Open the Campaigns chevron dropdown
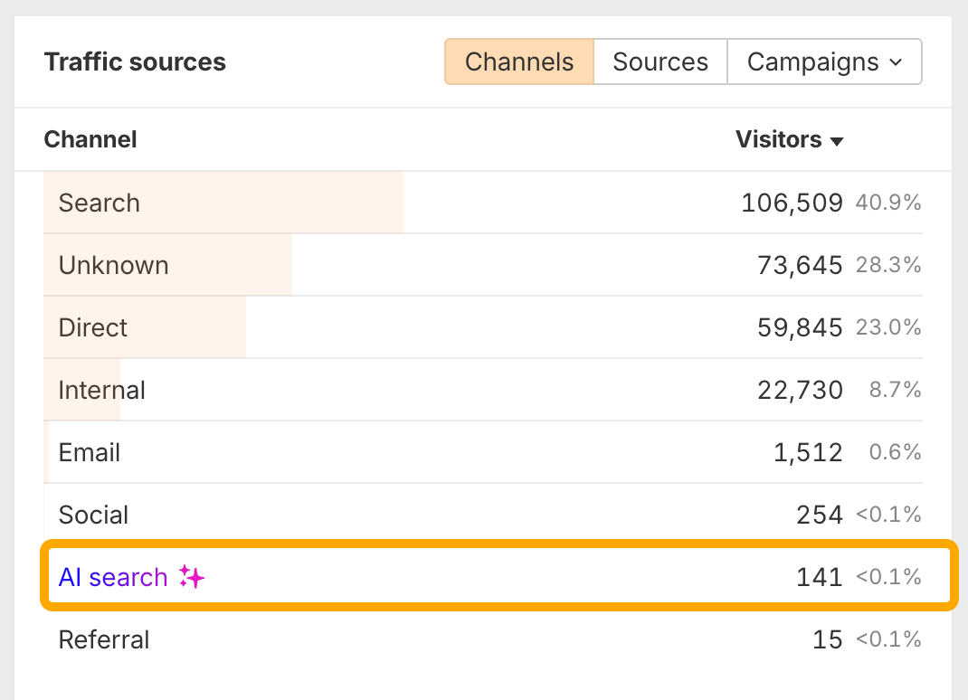Image resolution: width=968 pixels, height=700 pixels. (x=895, y=61)
